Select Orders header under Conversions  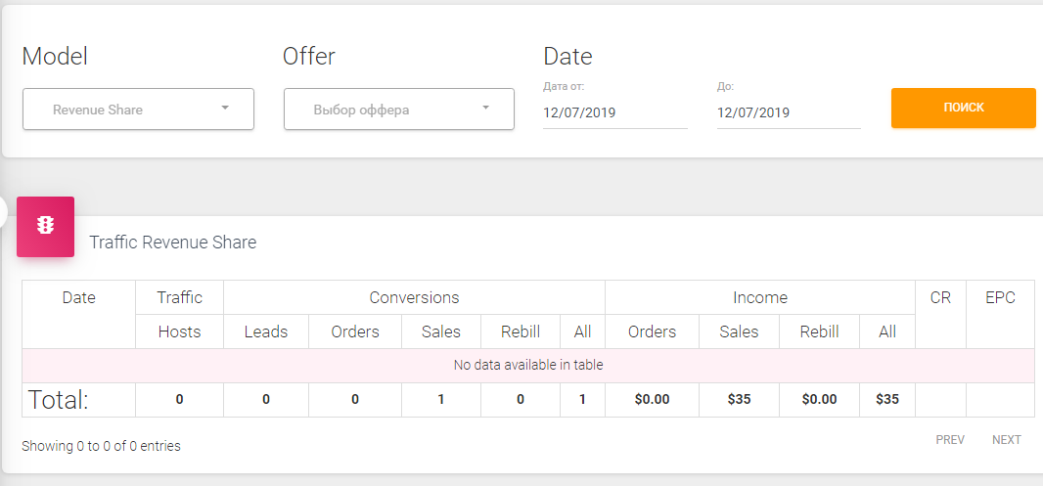(x=355, y=331)
